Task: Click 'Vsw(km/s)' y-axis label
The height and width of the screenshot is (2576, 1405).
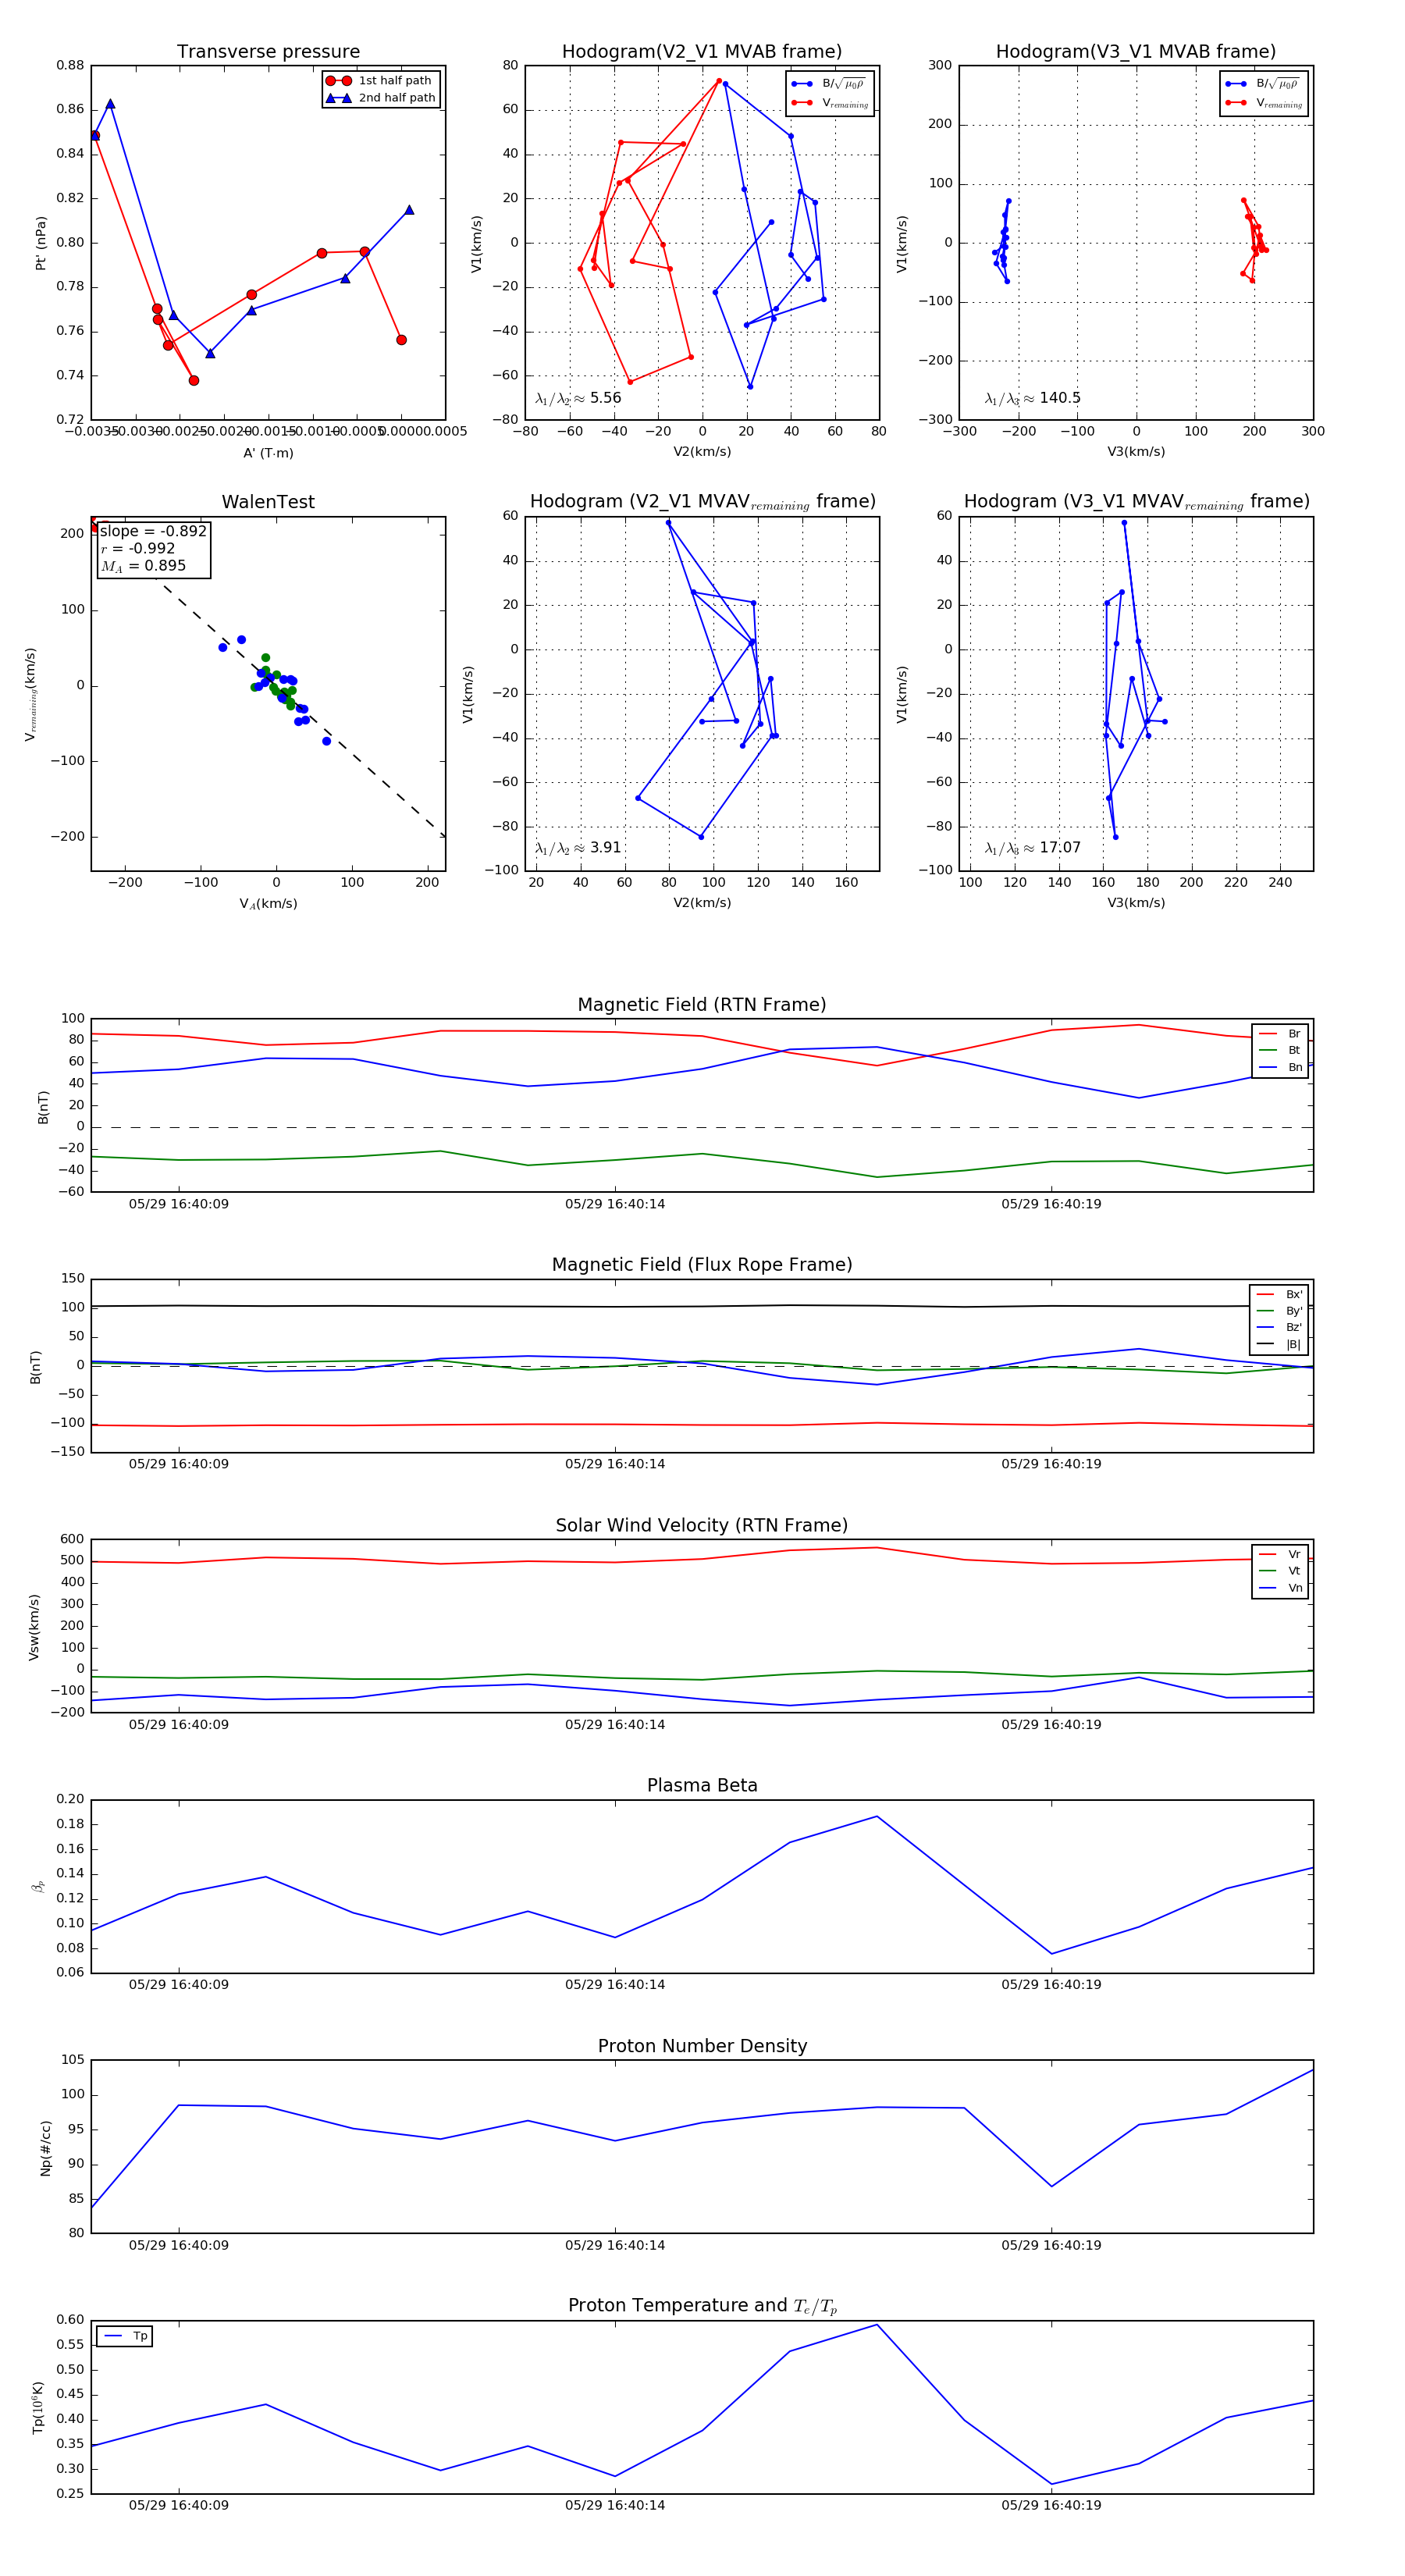Action: (x=34, y=1627)
